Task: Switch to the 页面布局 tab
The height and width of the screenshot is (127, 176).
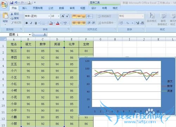Action: pyautogui.click(x=38, y=8)
